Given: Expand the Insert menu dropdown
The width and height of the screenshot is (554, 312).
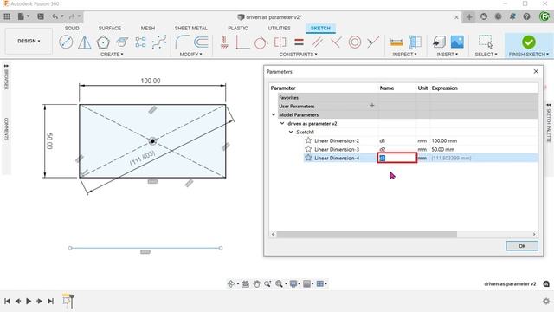Looking at the screenshot, I should pyautogui.click(x=448, y=55).
